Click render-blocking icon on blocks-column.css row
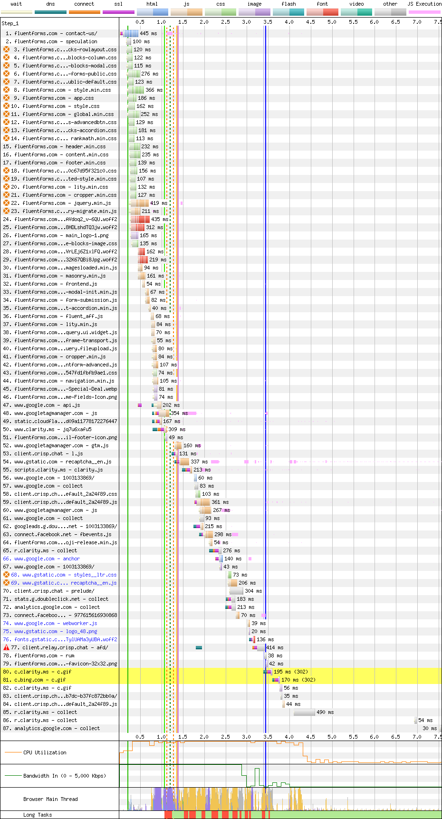The width and height of the screenshot is (442, 819). coord(6,58)
